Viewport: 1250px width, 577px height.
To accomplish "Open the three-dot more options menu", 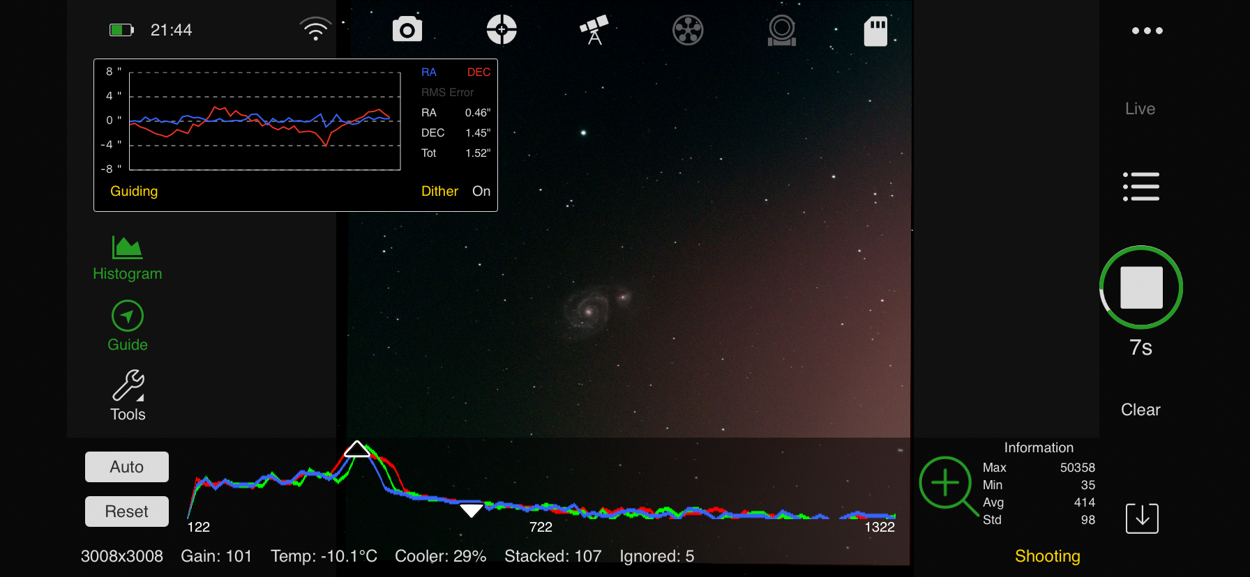I will pyautogui.click(x=1147, y=31).
